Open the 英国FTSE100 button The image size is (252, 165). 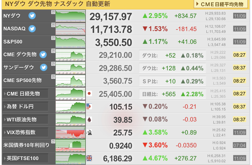click(25, 158)
